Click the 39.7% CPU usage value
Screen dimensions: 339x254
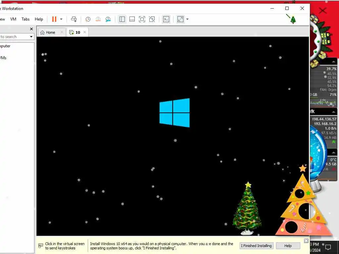[331, 69]
